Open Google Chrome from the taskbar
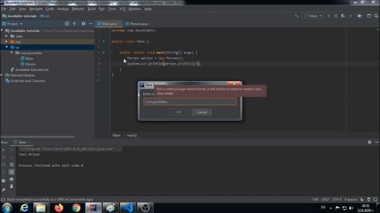Viewport: 380px width, 213px height. pyautogui.click(x=76, y=208)
